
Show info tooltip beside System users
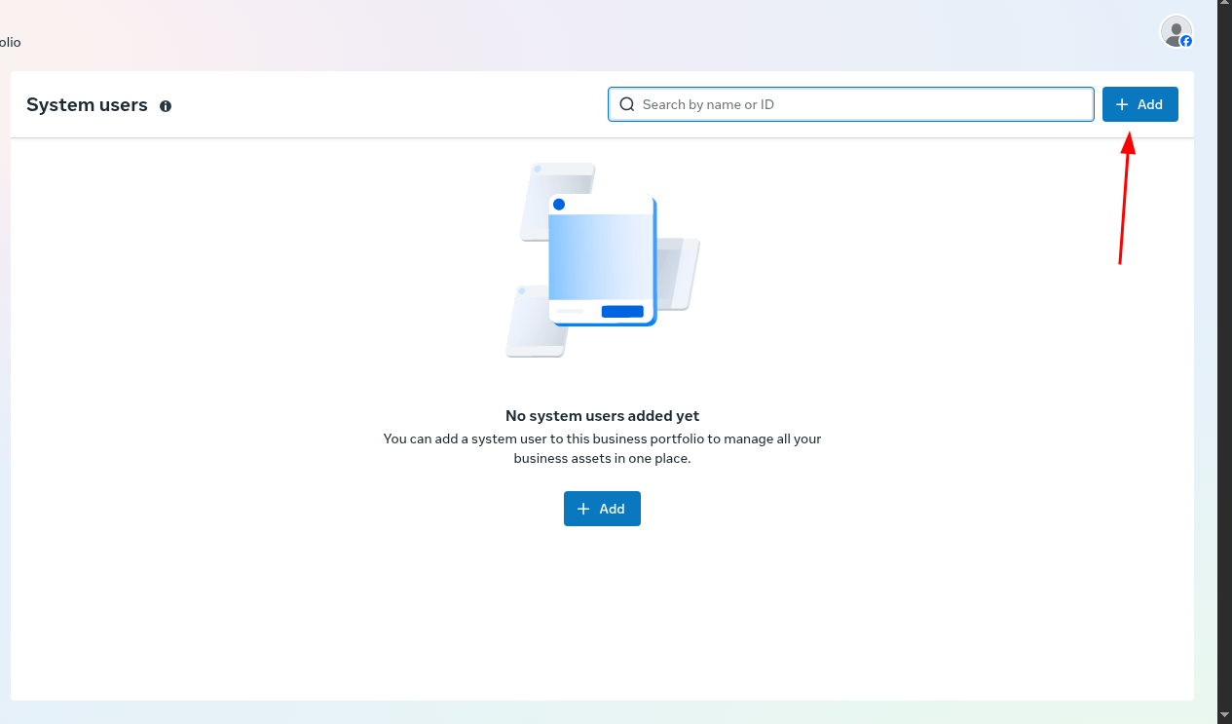click(x=166, y=106)
